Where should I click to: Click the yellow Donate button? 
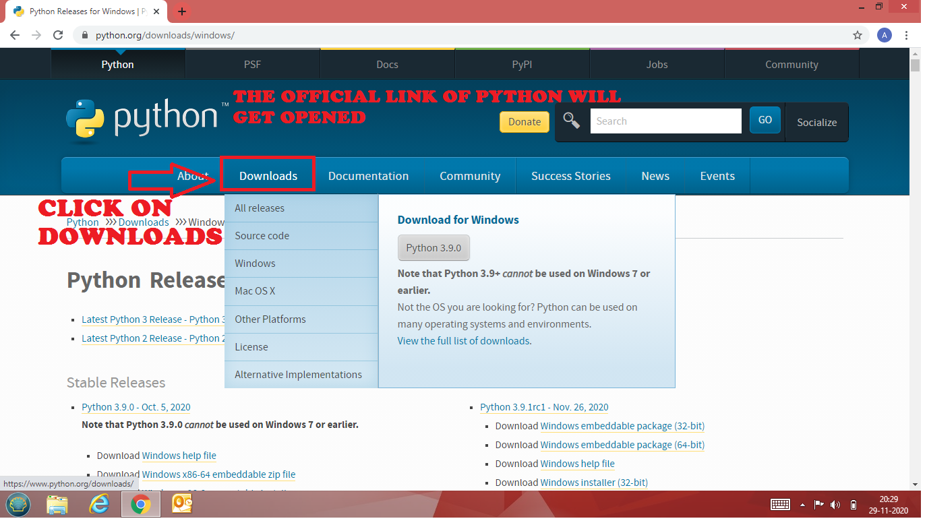point(524,122)
